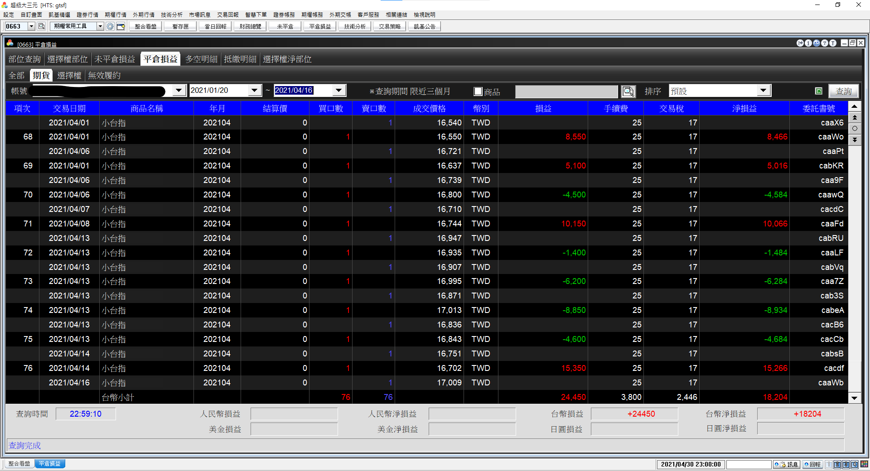The width and height of the screenshot is (870, 471).
Task: Switch to workspace page 4 toggle
Action: 855,464
